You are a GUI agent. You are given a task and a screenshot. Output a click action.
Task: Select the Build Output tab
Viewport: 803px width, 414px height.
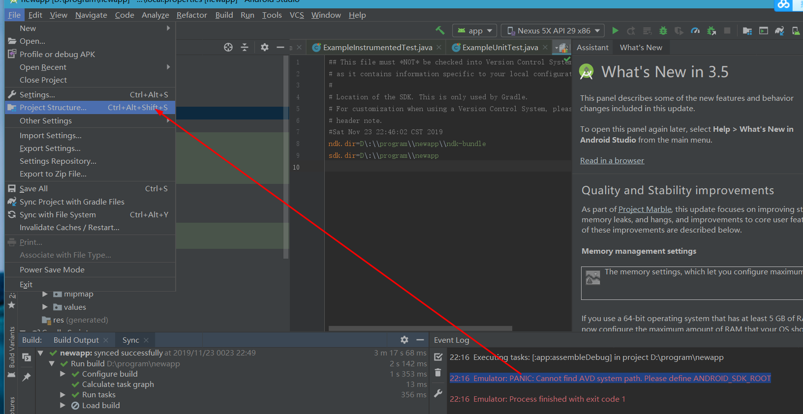click(76, 340)
